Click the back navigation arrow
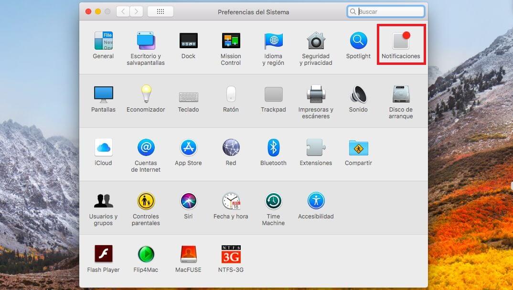The width and height of the screenshot is (513, 290). pos(123,12)
